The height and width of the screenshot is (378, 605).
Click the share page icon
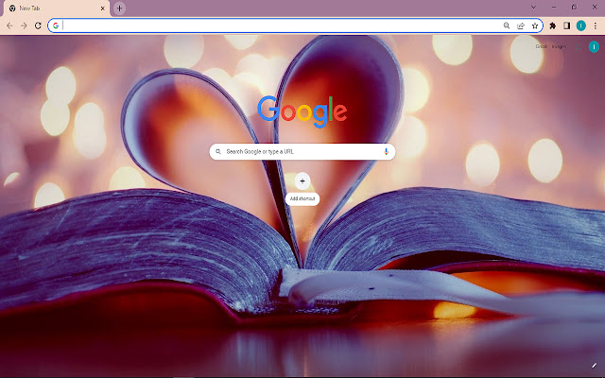(x=521, y=26)
